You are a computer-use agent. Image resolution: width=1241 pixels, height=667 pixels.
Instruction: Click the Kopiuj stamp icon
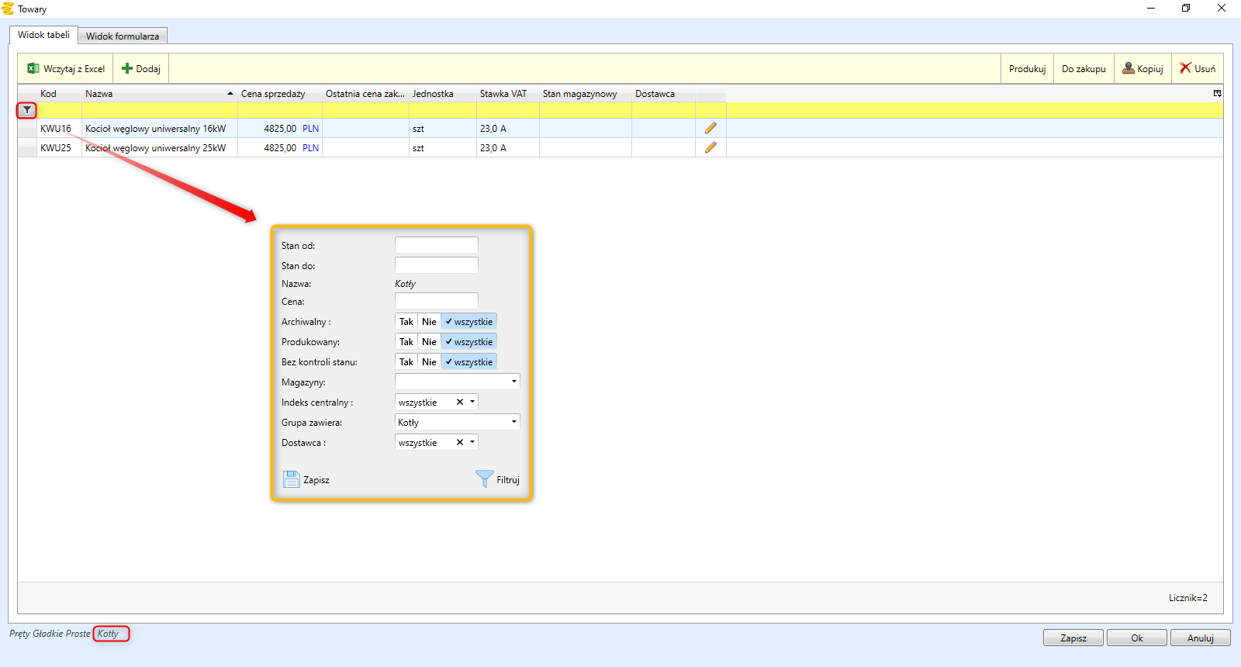click(x=1129, y=68)
